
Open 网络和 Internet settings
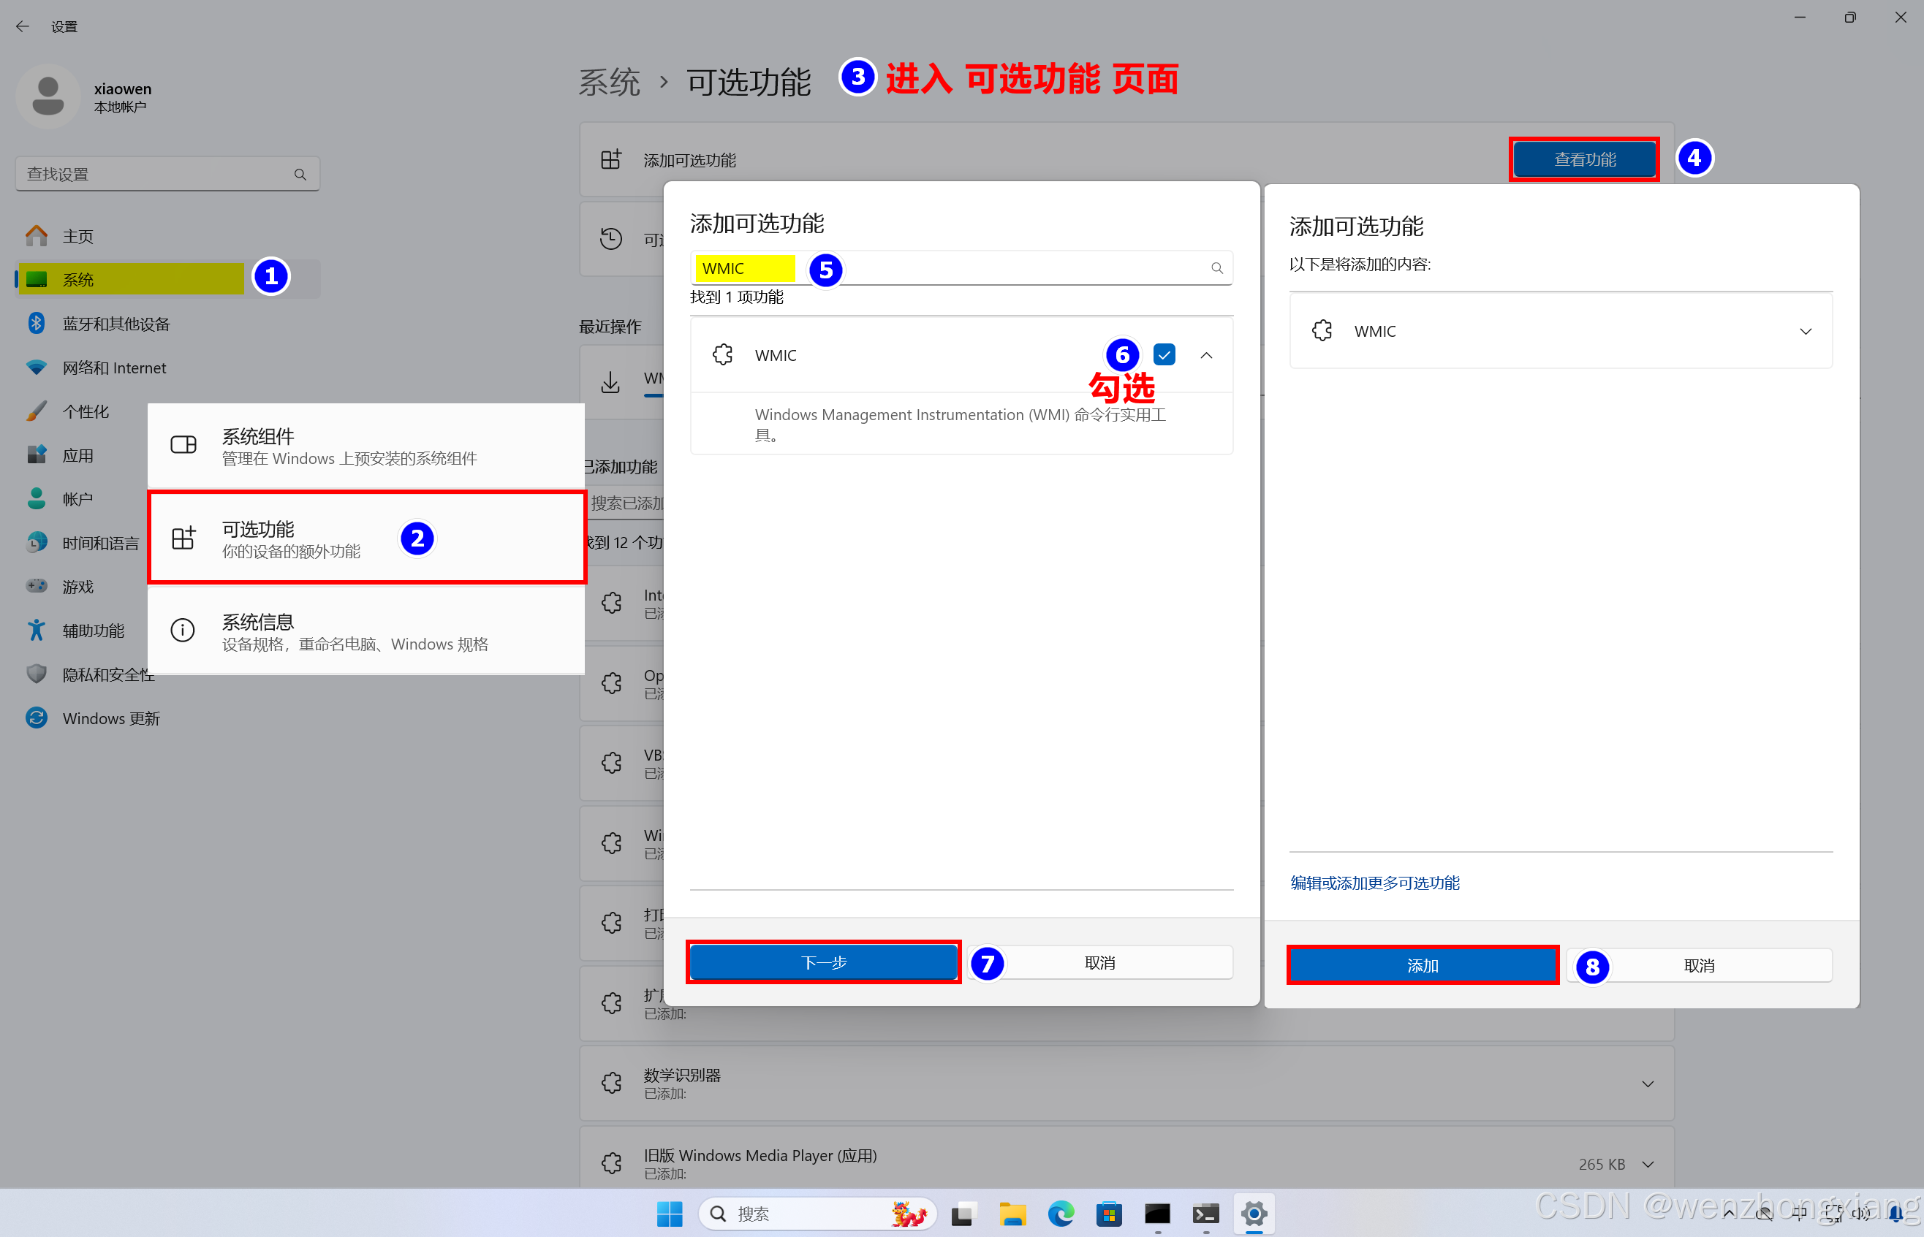(114, 368)
